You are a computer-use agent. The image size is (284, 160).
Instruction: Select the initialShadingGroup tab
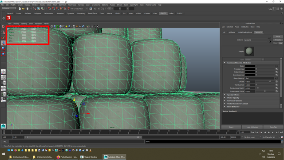point(245,32)
